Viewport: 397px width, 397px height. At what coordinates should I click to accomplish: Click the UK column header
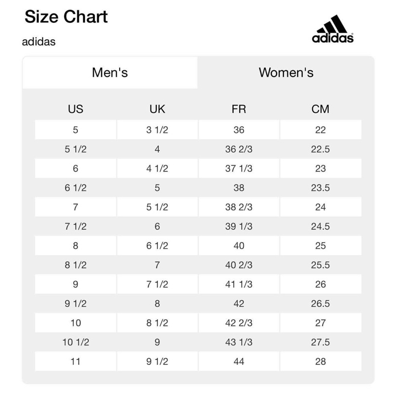tap(157, 109)
